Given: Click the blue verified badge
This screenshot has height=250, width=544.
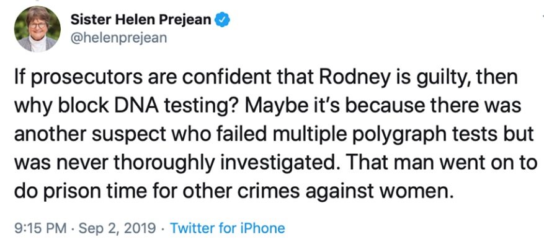Looking at the screenshot, I should [222, 20].
